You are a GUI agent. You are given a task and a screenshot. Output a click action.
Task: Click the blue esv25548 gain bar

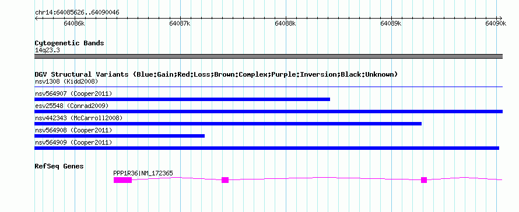pos(268,112)
